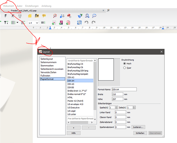The width and height of the screenshot is (177, 143).
Task: Select Fußnoten category
Action: (45, 76)
